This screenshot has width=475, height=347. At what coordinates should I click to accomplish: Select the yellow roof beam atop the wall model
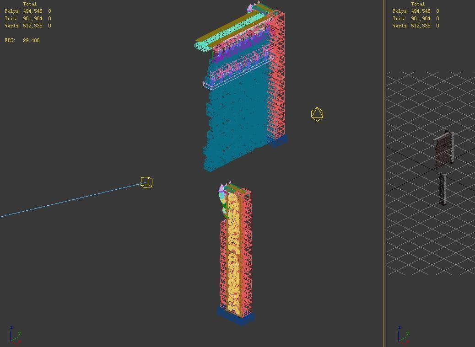click(x=227, y=27)
